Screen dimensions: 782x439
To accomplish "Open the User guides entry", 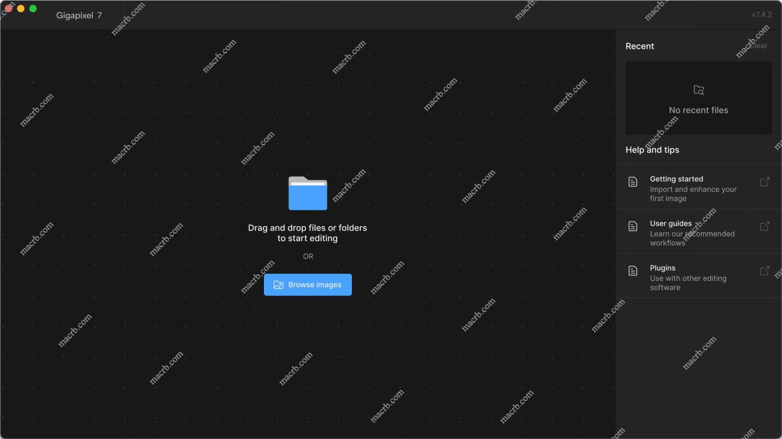I will (x=699, y=231).
